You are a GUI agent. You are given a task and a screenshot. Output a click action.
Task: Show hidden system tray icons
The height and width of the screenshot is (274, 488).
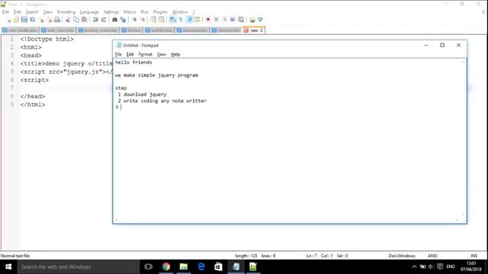(414, 266)
